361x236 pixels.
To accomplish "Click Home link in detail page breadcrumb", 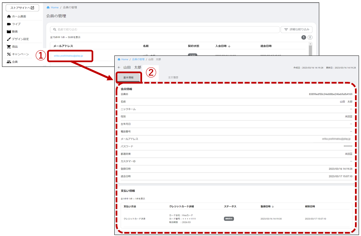I will click(x=125, y=60).
